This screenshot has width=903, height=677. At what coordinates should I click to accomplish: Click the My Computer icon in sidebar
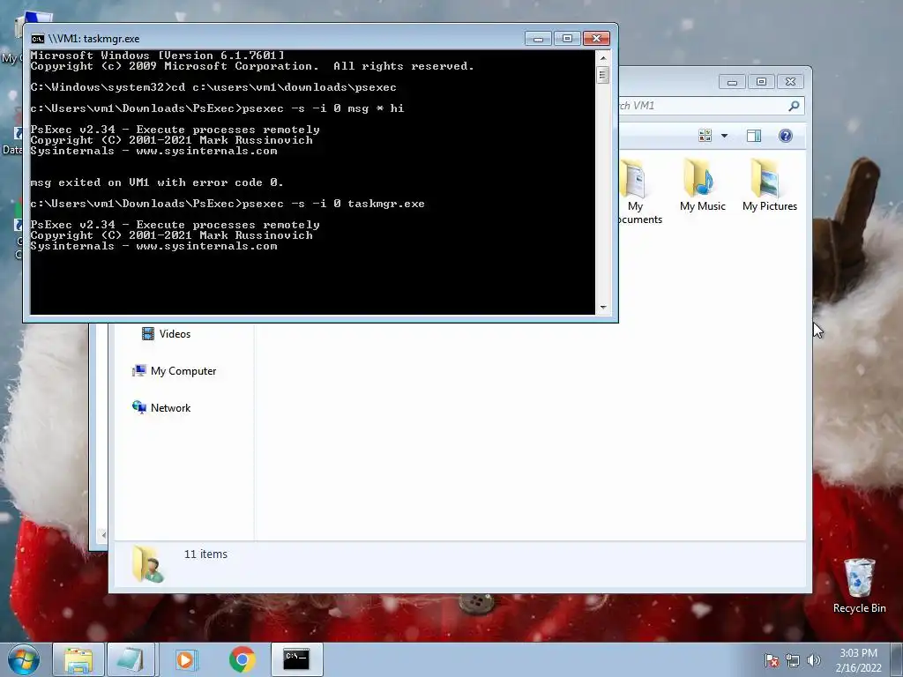pos(138,371)
